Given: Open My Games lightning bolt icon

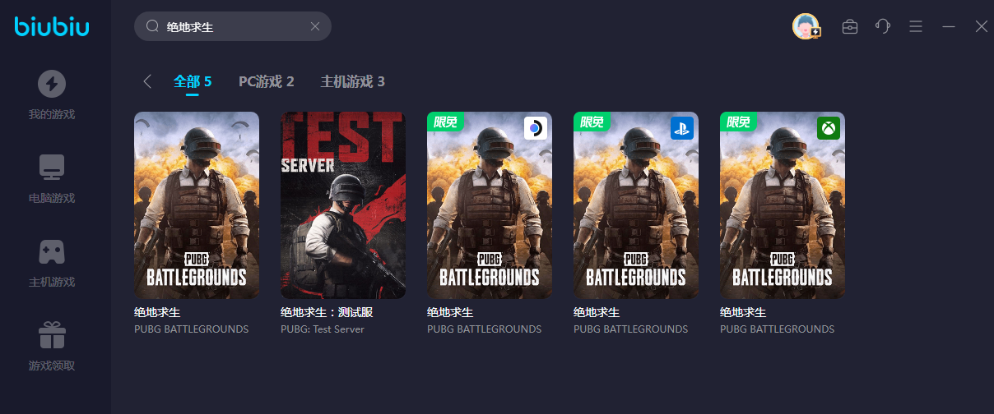Looking at the screenshot, I should click(x=52, y=84).
